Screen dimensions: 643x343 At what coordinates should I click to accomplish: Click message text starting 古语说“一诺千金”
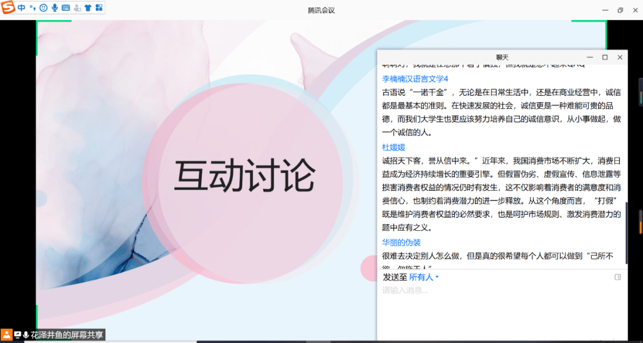pos(502,112)
